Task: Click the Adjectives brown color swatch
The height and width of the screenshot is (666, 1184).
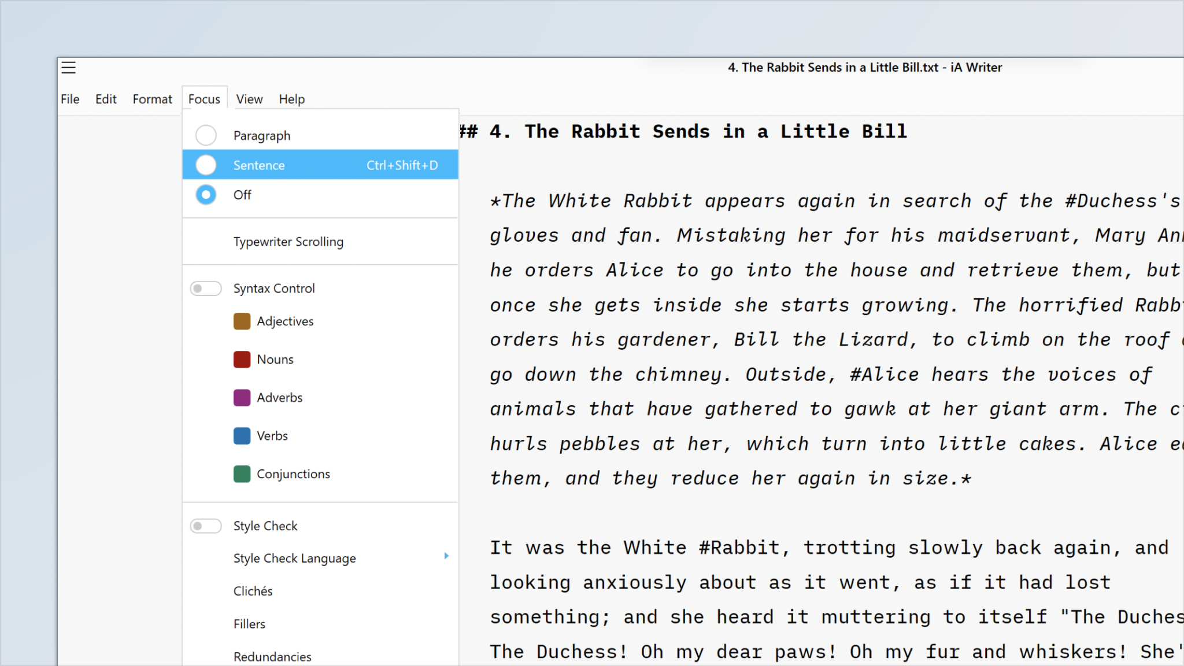Action: click(x=242, y=321)
